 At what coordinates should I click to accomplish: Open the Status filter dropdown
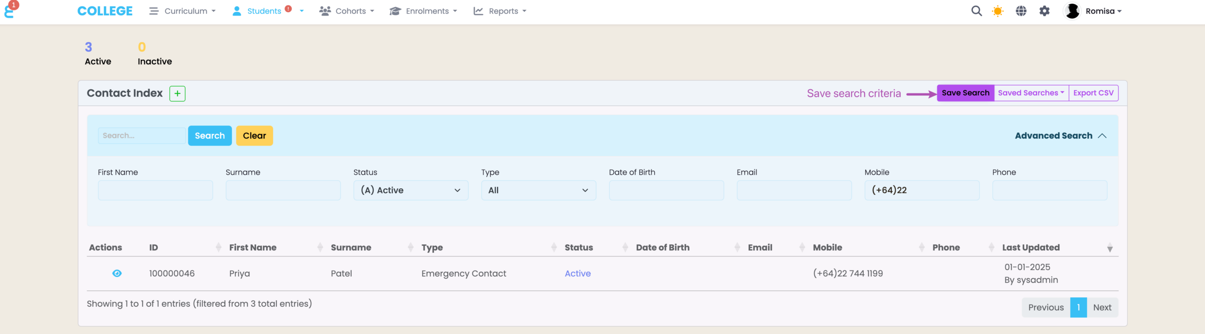(x=410, y=190)
